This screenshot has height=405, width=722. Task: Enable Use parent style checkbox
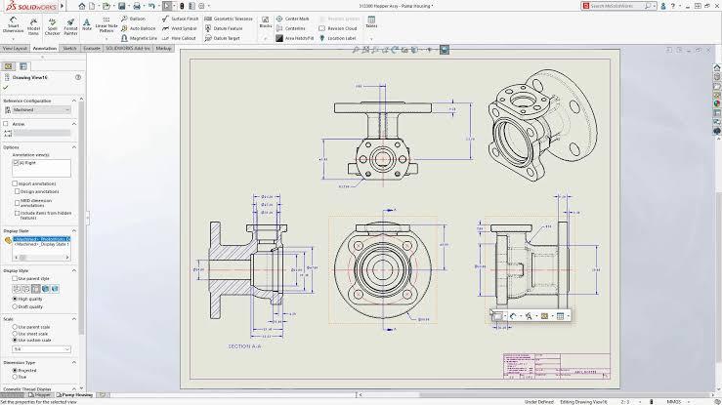pos(15,278)
